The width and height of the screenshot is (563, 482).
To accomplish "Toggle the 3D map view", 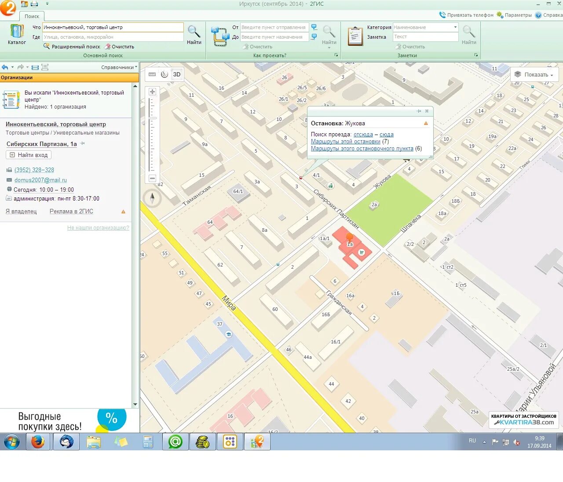I will pyautogui.click(x=177, y=74).
